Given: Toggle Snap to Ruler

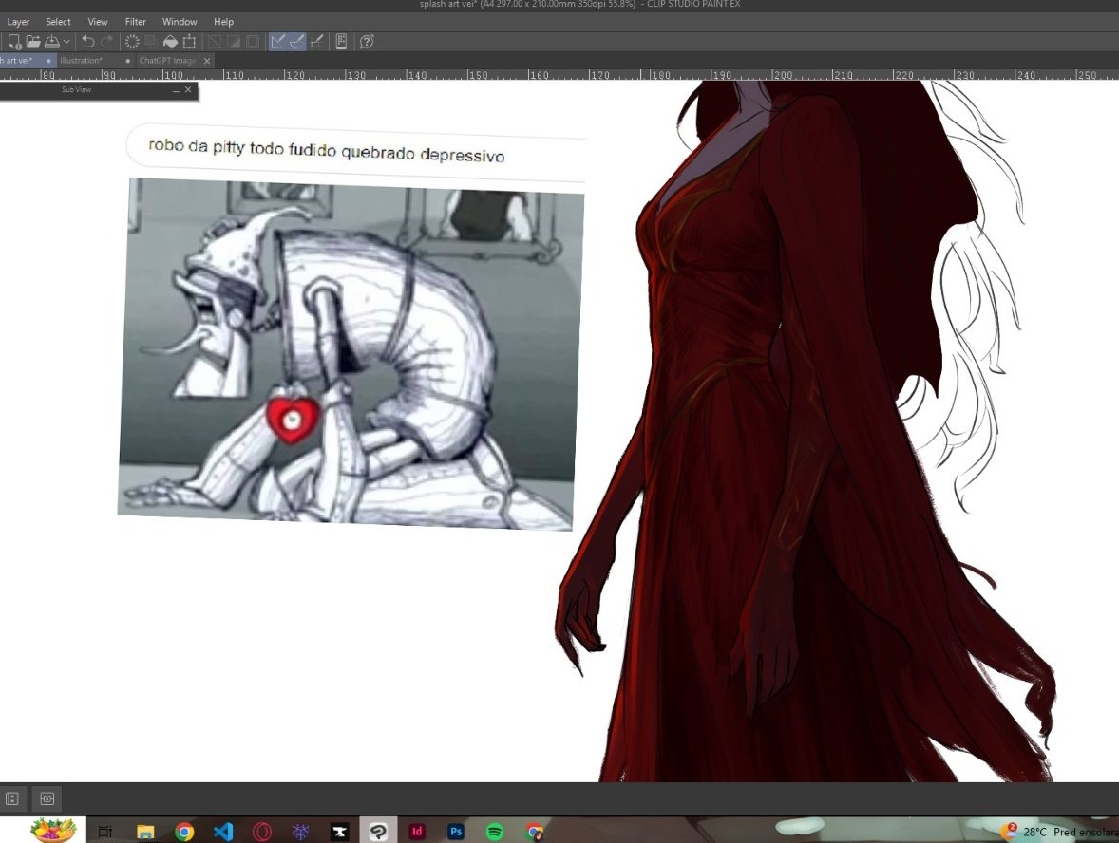Looking at the screenshot, I should click(x=278, y=42).
